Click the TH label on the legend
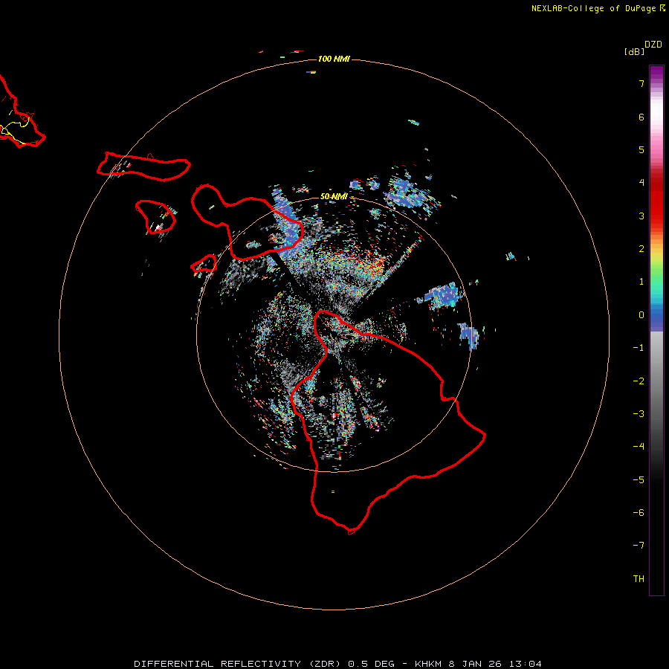The height and width of the screenshot is (669, 669). pyautogui.click(x=639, y=578)
